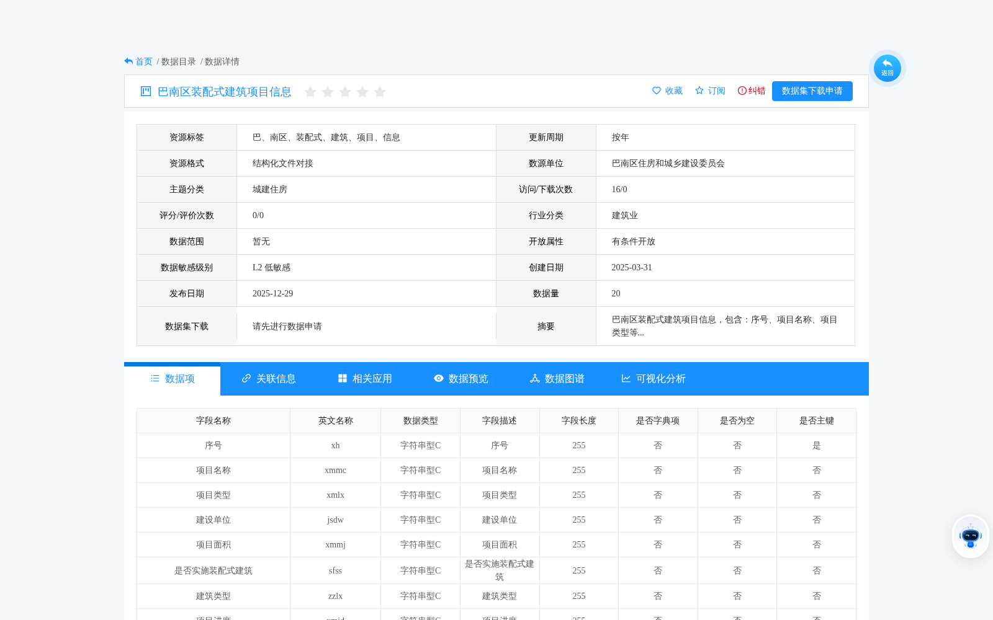Click the field code zzlx
993x620 pixels.
336,596
